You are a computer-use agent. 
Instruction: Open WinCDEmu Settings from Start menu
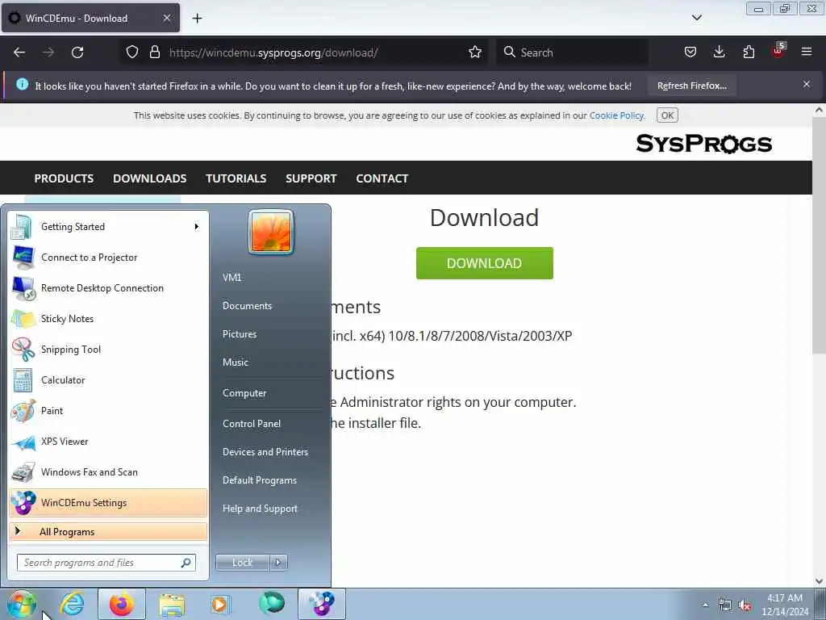point(108,502)
